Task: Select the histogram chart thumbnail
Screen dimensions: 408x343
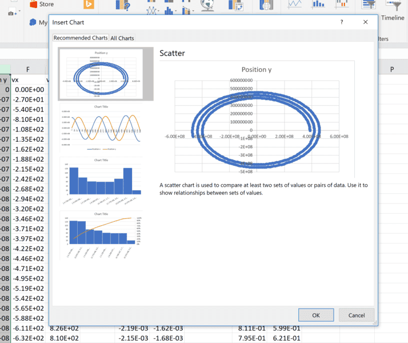Action: (x=101, y=181)
